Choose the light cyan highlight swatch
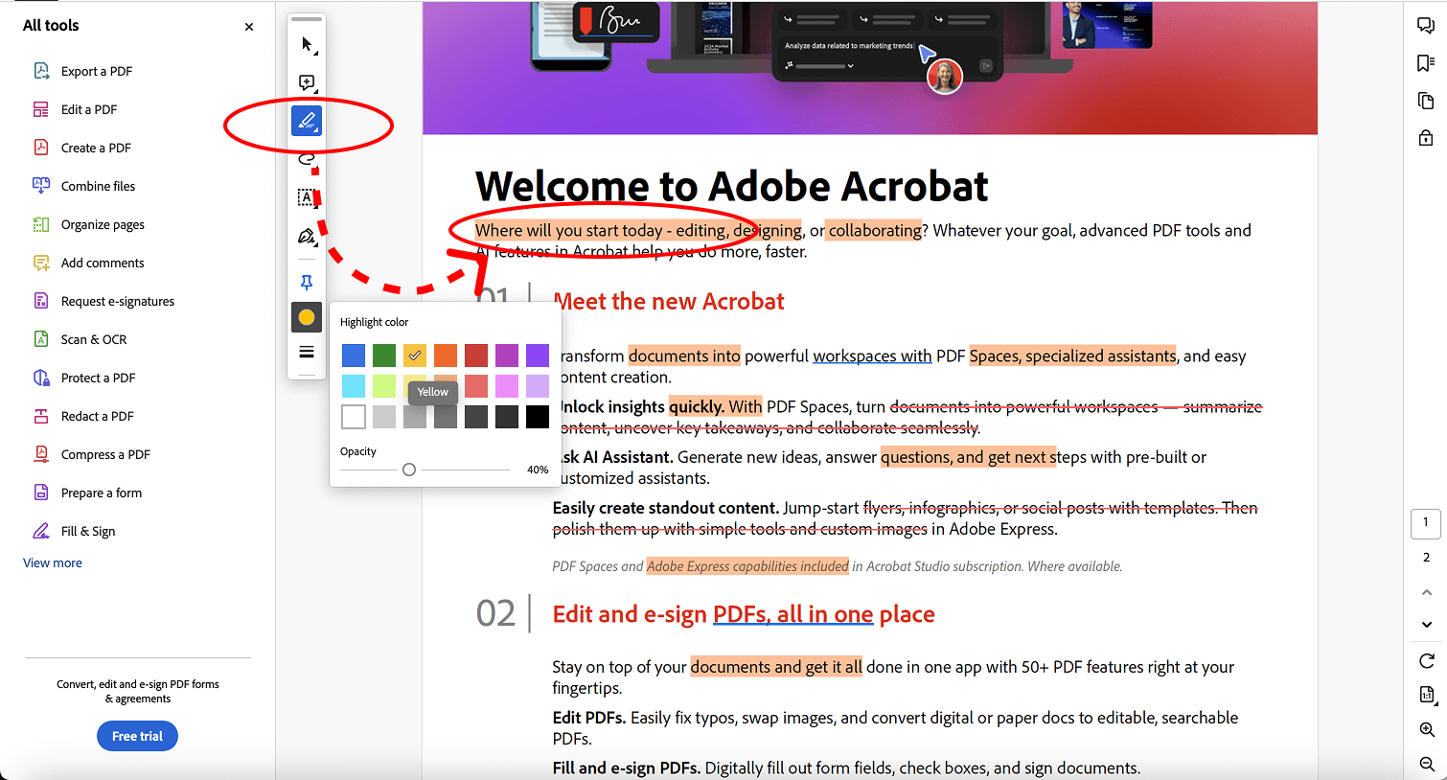Screen dimensions: 1447x780 tap(354, 386)
